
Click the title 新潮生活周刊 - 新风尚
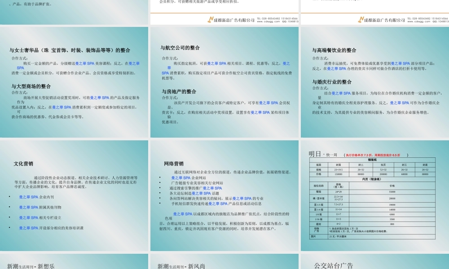coord(181,266)
